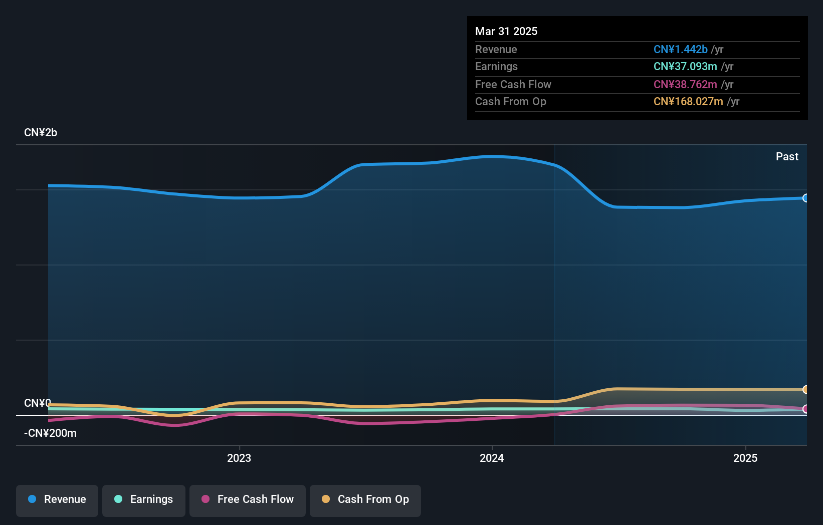The image size is (823, 525).
Task: Select the 2024 x-axis label
Action: pyautogui.click(x=492, y=458)
